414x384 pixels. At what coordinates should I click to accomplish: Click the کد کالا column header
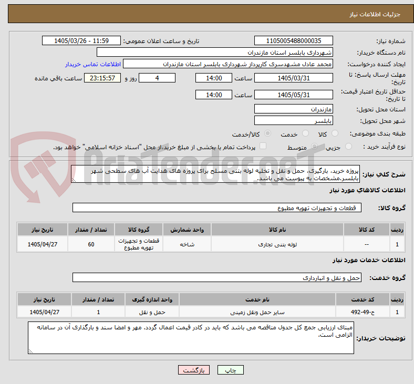coord(367,230)
